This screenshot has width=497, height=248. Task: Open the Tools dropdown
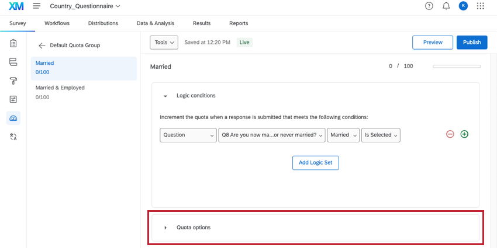(x=164, y=43)
